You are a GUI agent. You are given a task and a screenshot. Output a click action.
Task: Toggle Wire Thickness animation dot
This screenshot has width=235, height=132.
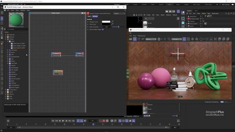tap(88, 27)
